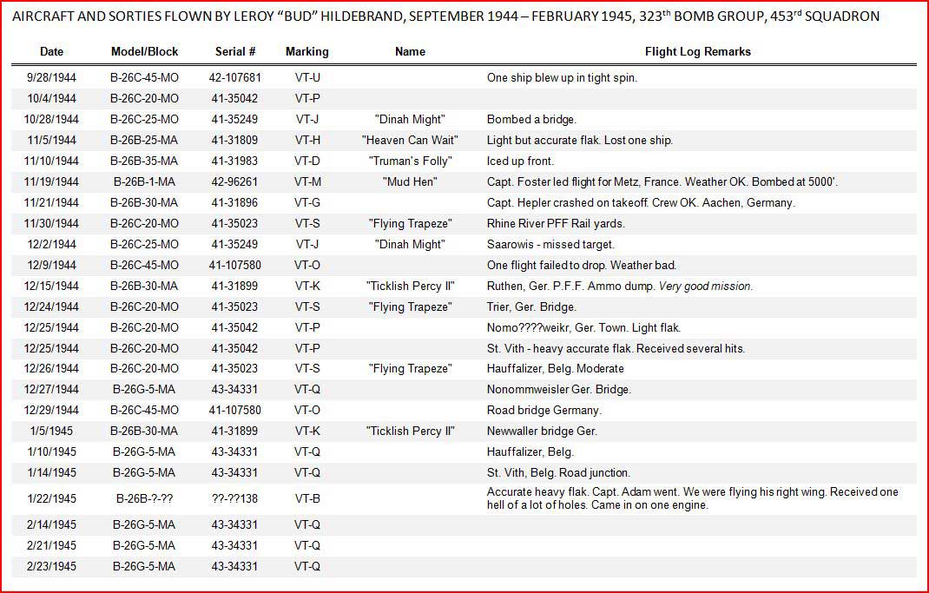Click remark "Nomo????weikr, Ger. Town. Light flak."
929x593 pixels.
click(x=583, y=327)
